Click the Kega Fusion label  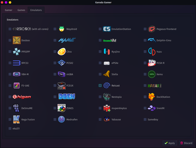pos(28,119)
